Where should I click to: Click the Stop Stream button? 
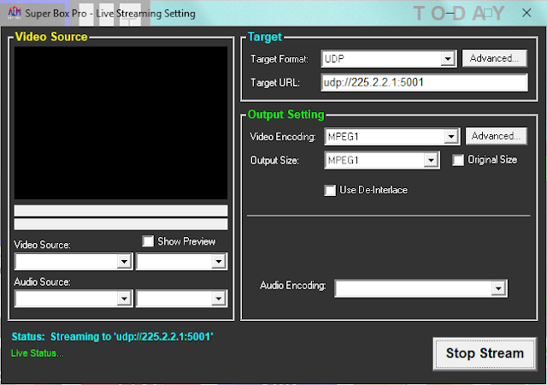(485, 353)
